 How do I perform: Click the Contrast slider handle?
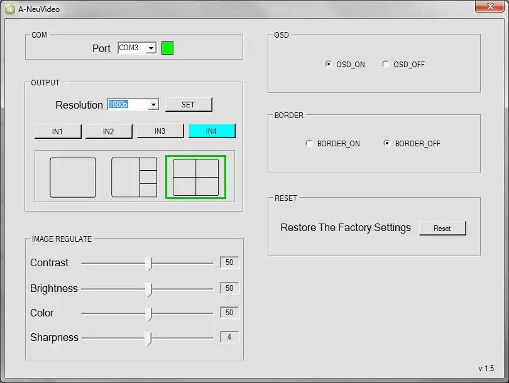click(149, 264)
